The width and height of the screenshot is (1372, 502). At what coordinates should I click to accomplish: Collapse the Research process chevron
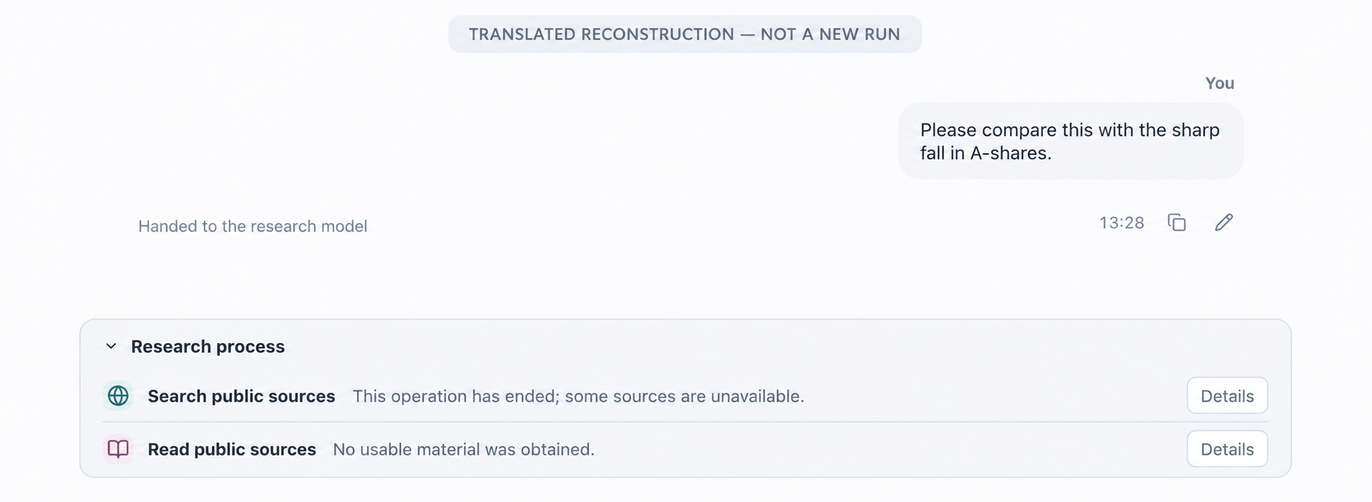(x=111, y=346)
